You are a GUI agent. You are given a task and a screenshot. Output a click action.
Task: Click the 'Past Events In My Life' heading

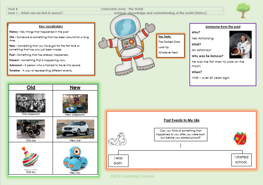click(181, 120)
